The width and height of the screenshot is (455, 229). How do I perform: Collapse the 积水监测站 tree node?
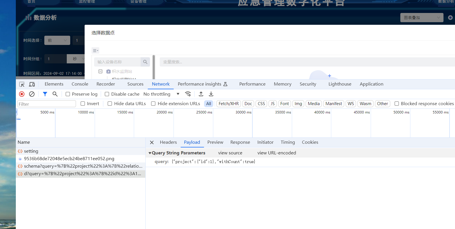pyautogui.click(x=100, y=71)
